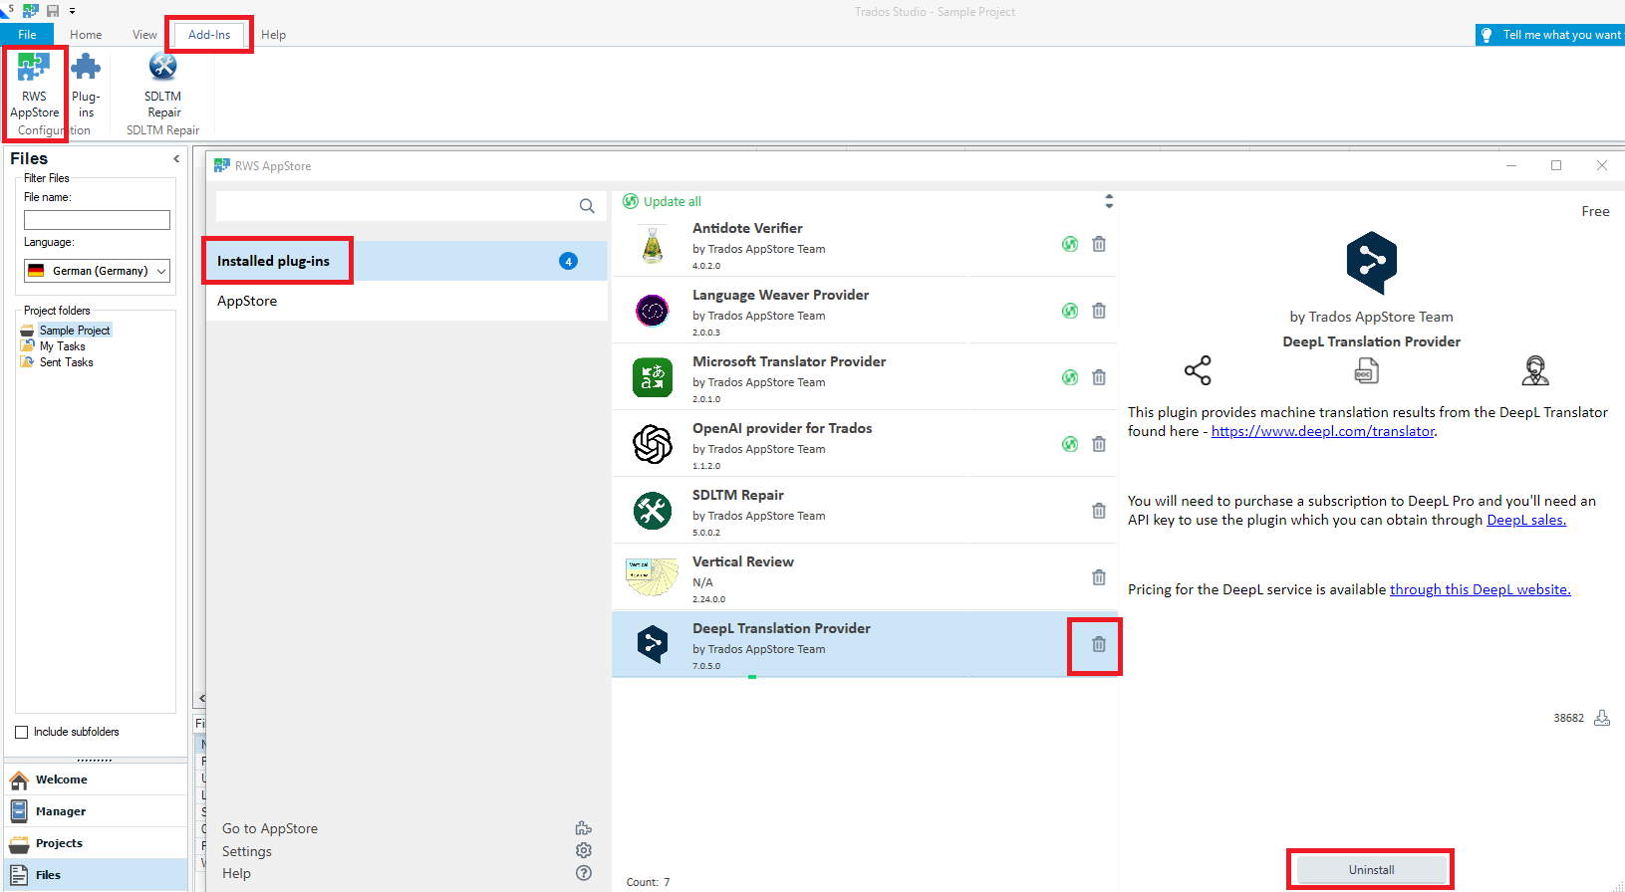Click the Update all link
Screen dimensions: 1625x892
coord(672,201)
